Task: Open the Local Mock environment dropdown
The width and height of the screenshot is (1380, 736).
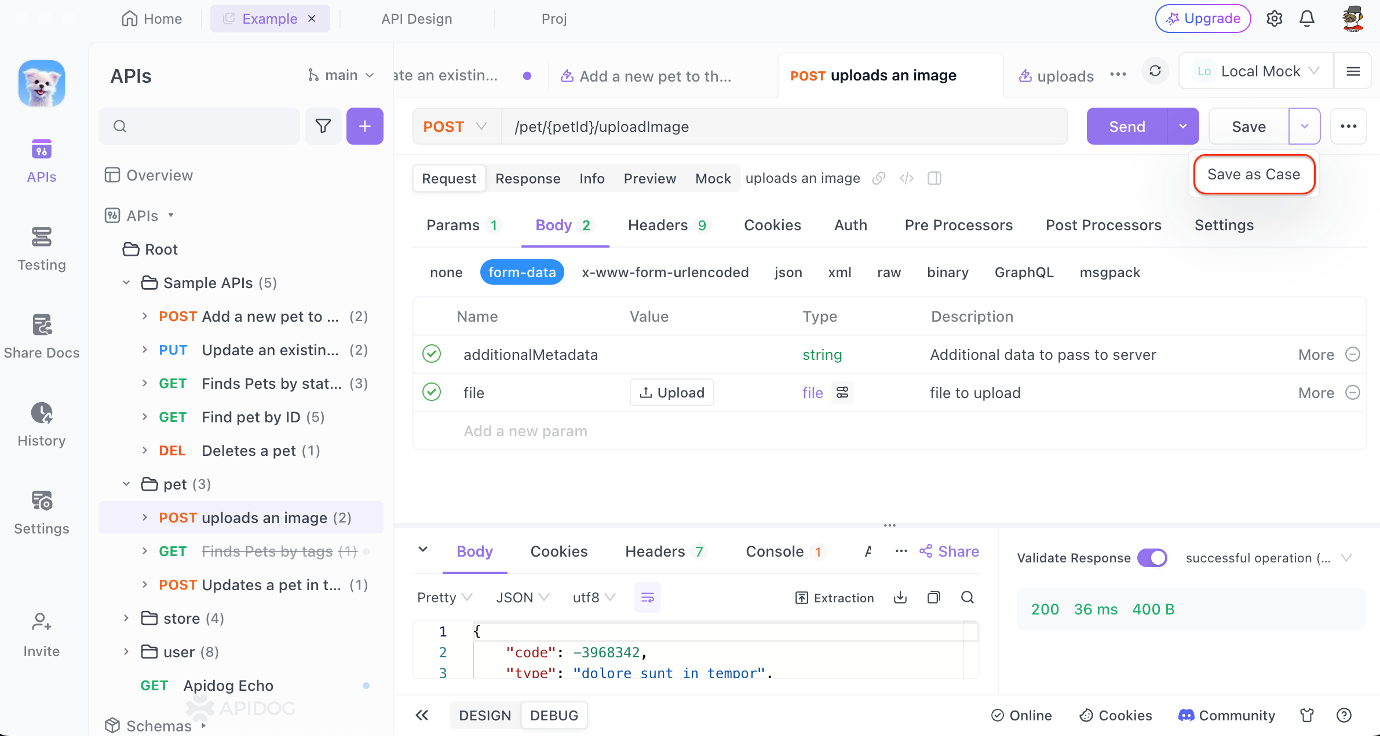Action: tap(1256, 71)
